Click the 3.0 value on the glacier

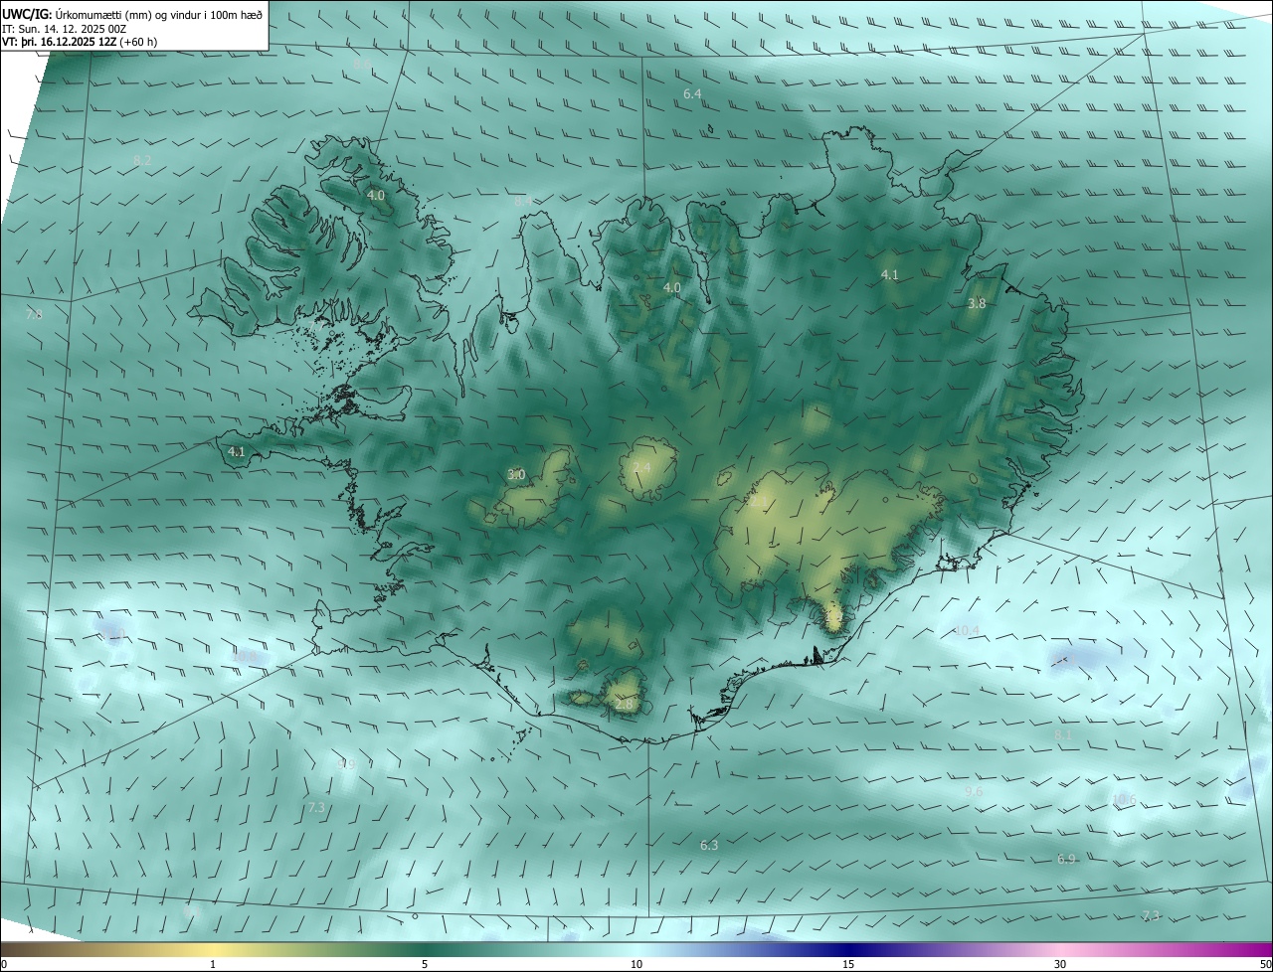(x=516, y=475)
